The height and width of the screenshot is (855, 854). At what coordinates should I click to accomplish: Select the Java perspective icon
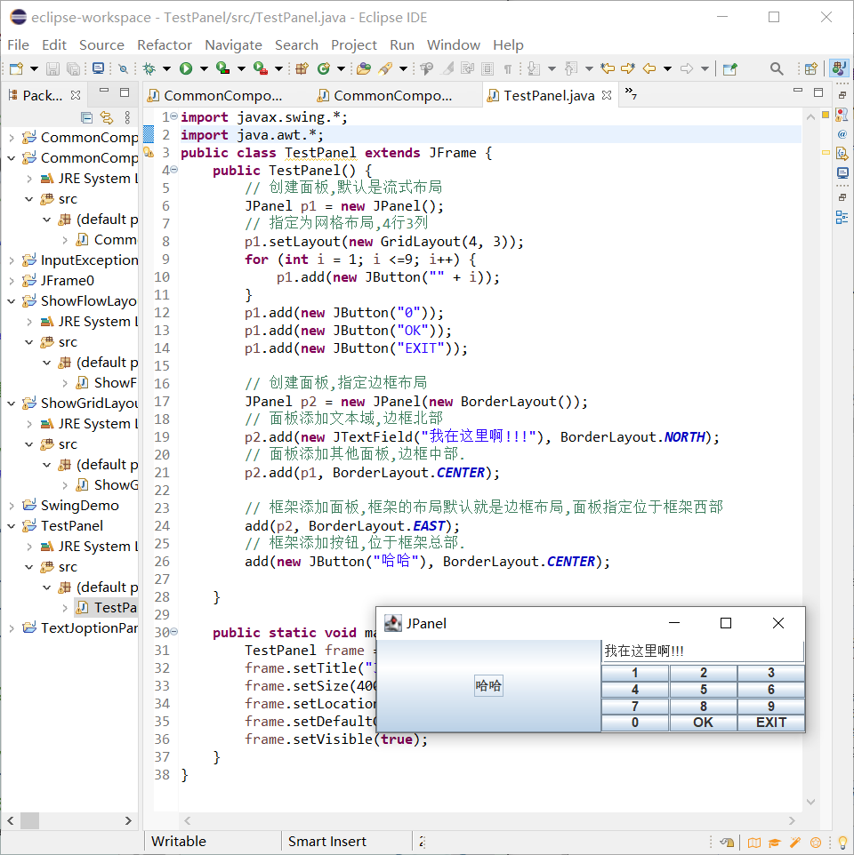click(838, 68)
